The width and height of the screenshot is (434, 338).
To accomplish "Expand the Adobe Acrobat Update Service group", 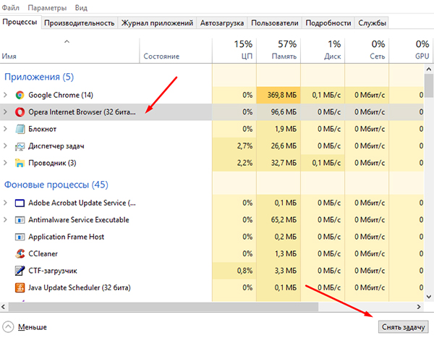I will click(x=5, y=203).
